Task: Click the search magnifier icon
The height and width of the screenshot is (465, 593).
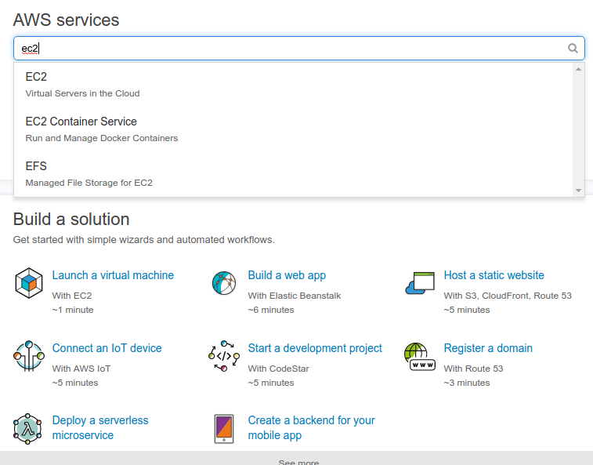Action: click(x=573, y=48)
